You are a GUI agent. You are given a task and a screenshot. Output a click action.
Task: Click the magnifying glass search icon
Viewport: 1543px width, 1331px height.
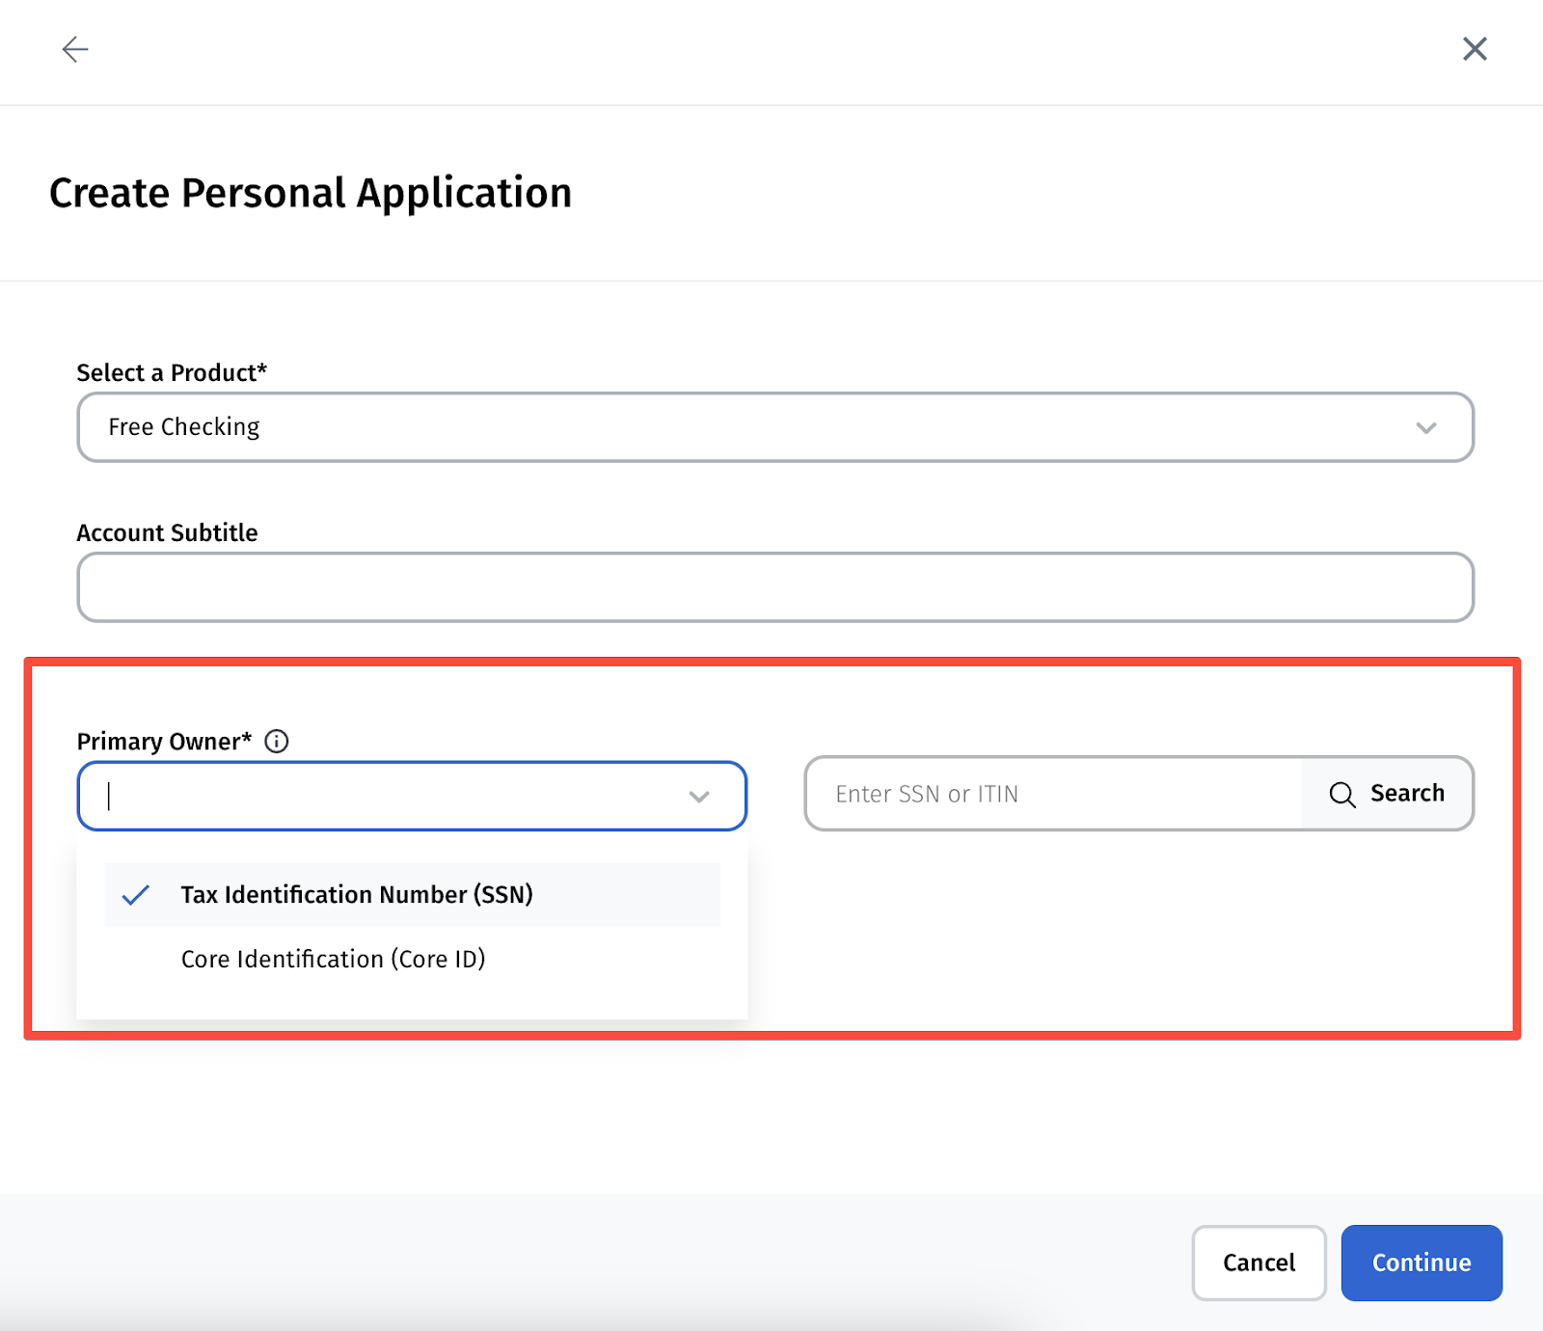pos(1341,794)
